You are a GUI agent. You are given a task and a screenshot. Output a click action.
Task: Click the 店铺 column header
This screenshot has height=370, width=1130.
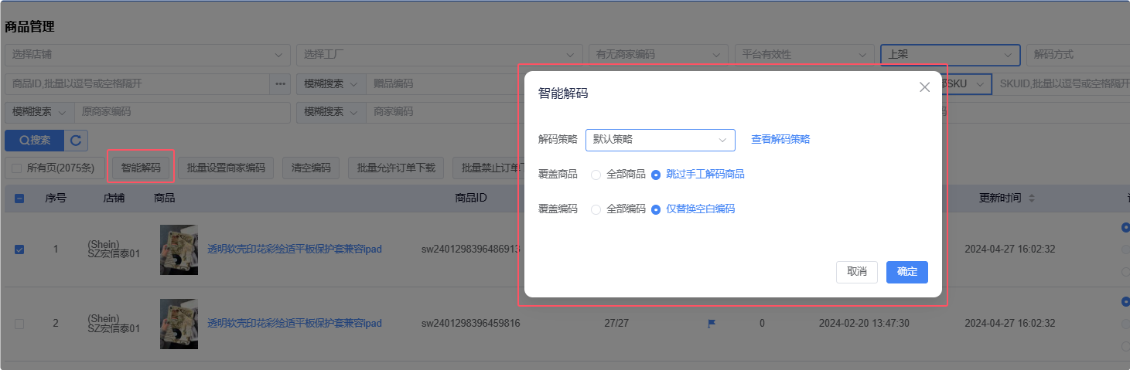(114, 199)
